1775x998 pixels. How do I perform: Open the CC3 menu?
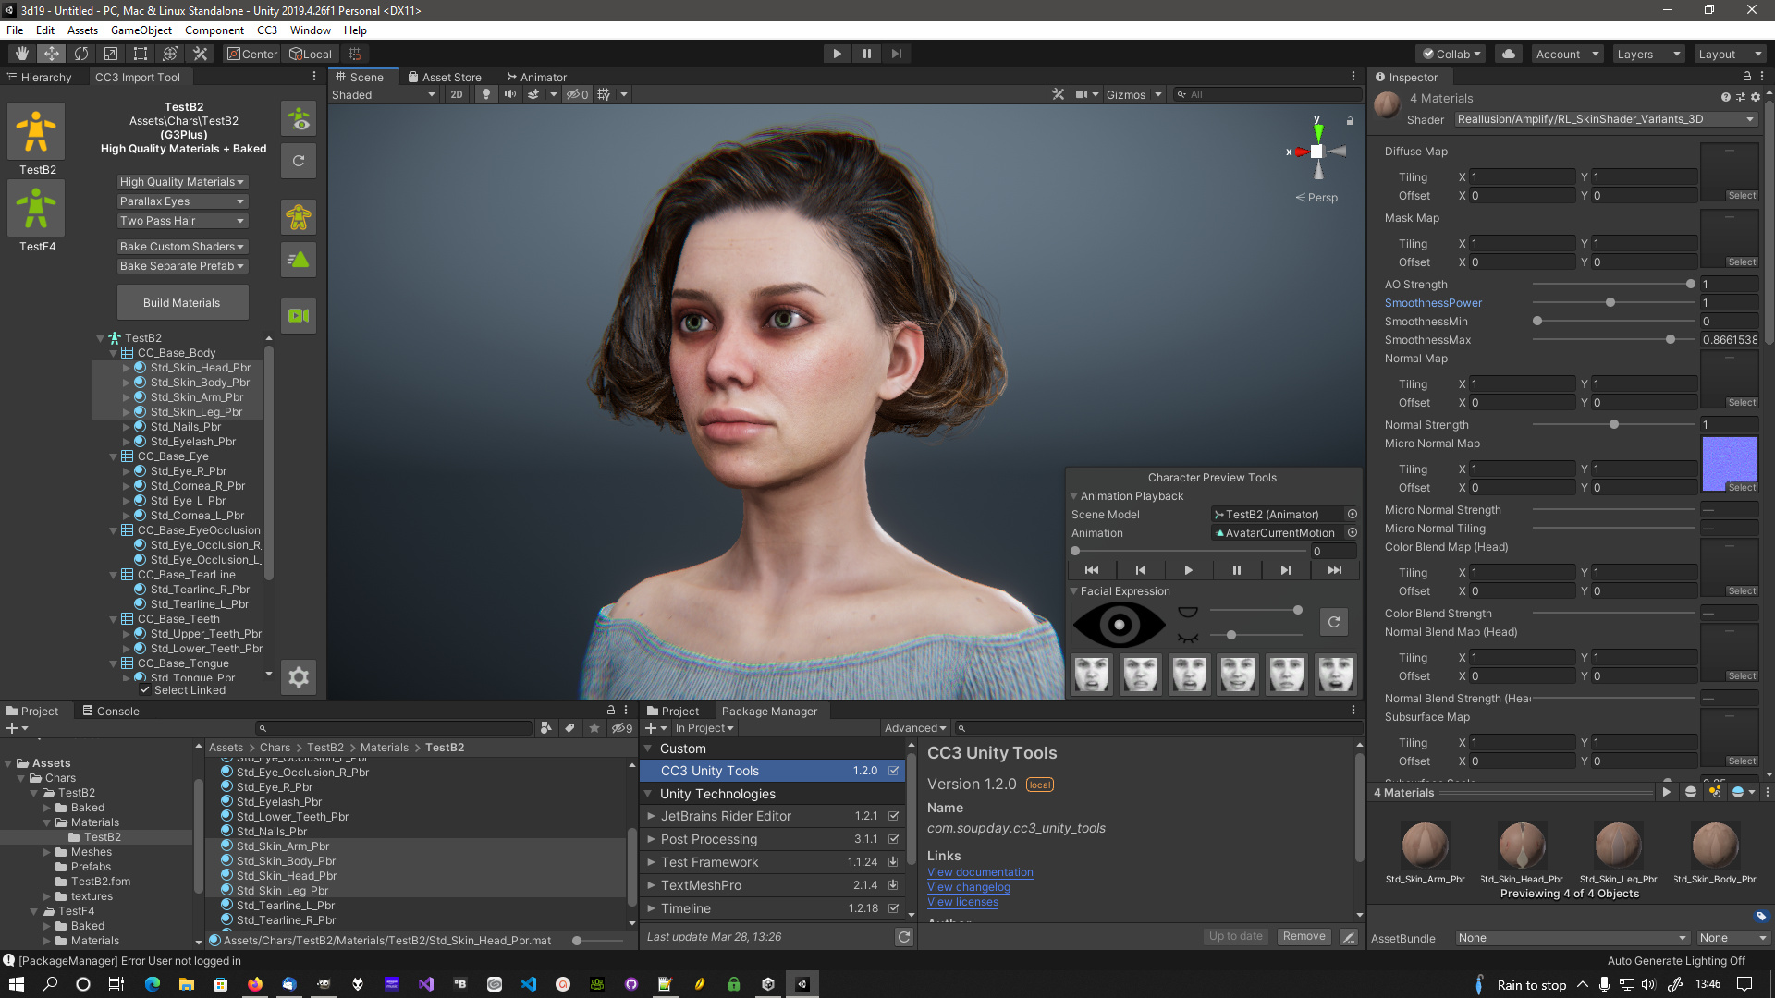[x=267, y=30]
